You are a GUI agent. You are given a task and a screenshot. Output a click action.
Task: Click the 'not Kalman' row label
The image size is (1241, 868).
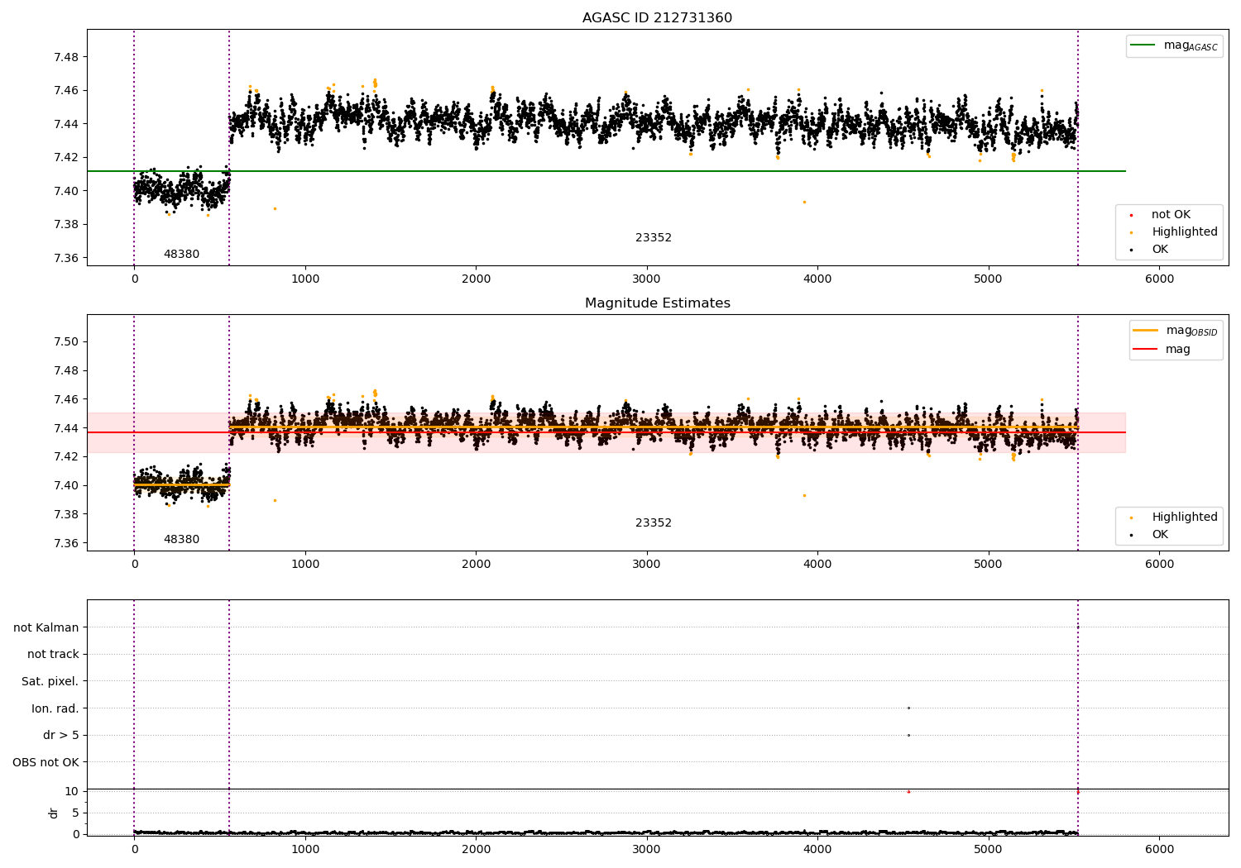point(46,628)
